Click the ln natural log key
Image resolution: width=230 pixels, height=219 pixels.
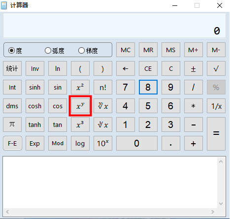pos(58,68)
